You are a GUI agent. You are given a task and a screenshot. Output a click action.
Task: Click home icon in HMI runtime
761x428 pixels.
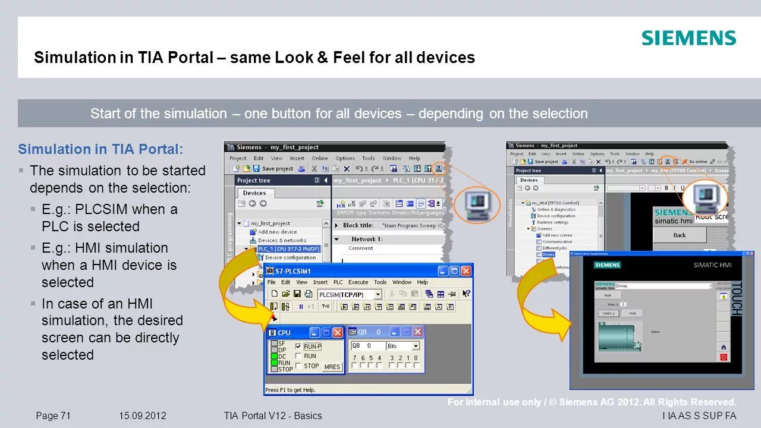(x=724, y=347)
